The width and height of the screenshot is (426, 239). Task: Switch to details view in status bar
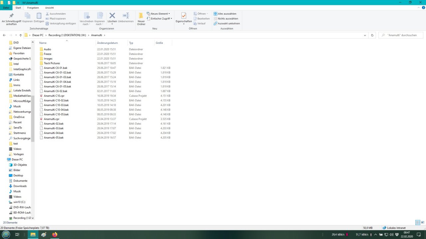tap(417, 222)
